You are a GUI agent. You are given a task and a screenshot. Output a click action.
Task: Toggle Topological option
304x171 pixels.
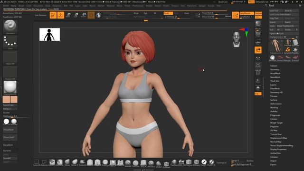[221, 163]
